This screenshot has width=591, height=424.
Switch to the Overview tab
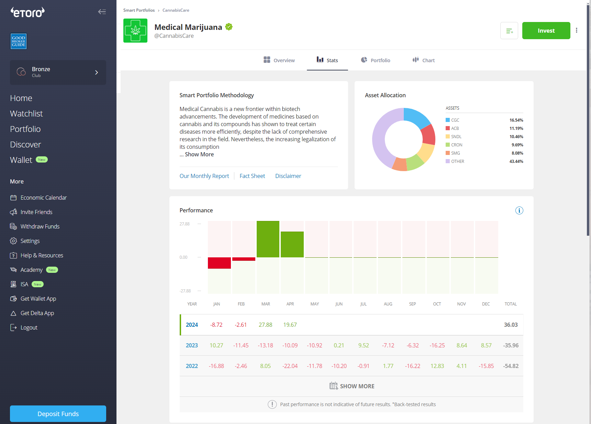tap(279, 60)
